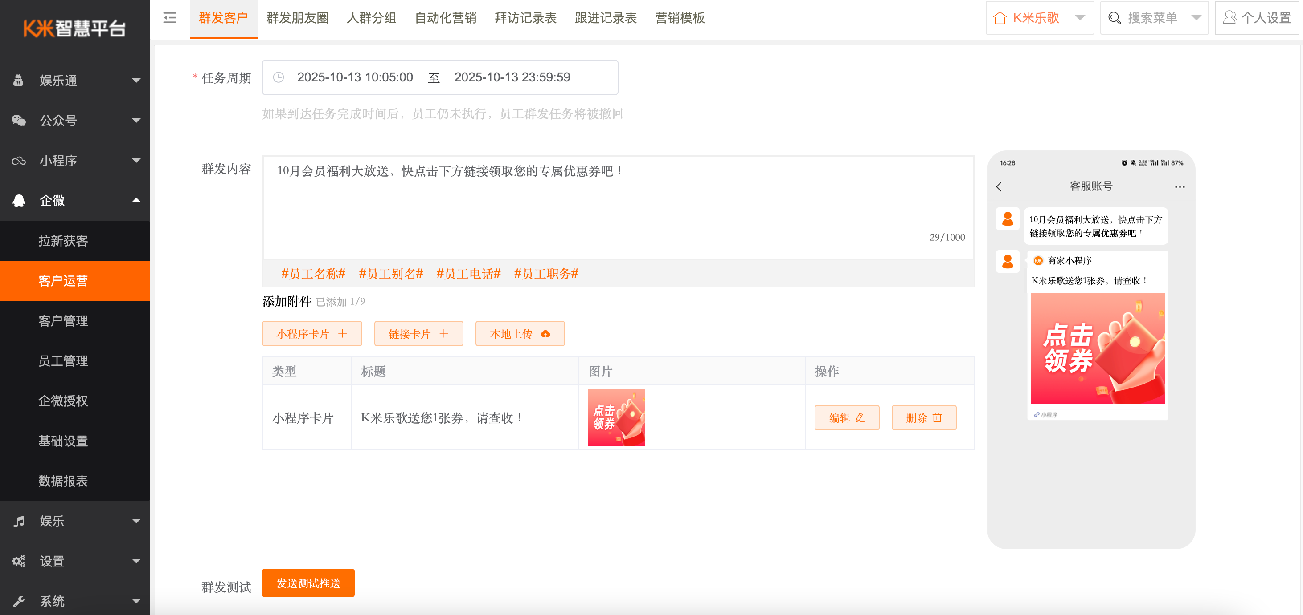Click the pencil edit icon in attachment row
This screenshot has height=615, width=1303.
point(860,417)
